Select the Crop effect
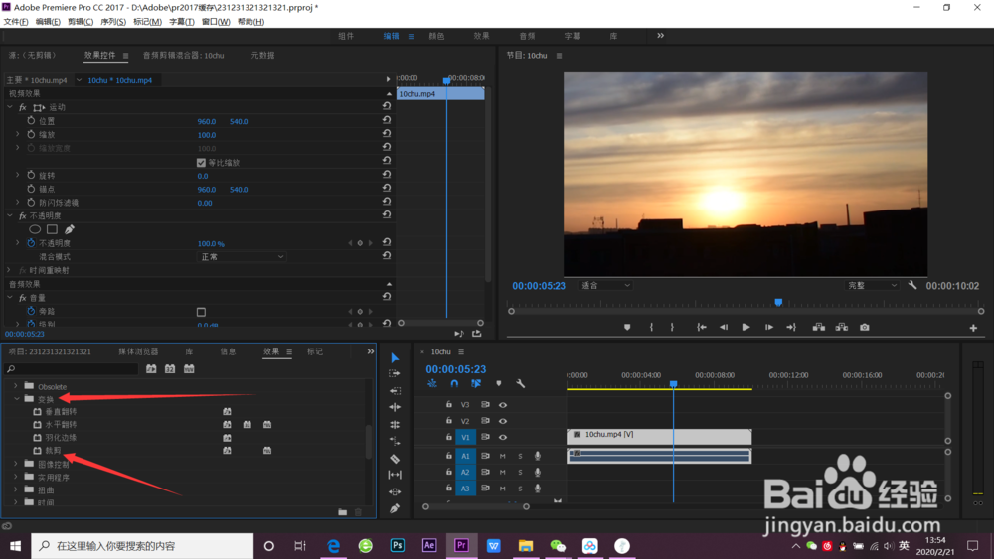Screen dimensions: 994x559 54,451
